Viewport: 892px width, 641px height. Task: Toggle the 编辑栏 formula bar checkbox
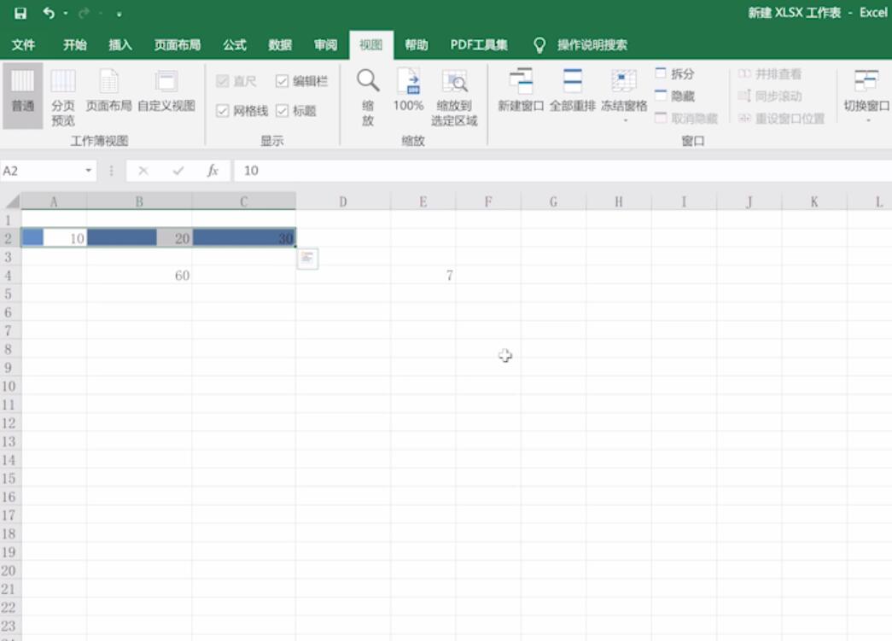pos(302,81)
